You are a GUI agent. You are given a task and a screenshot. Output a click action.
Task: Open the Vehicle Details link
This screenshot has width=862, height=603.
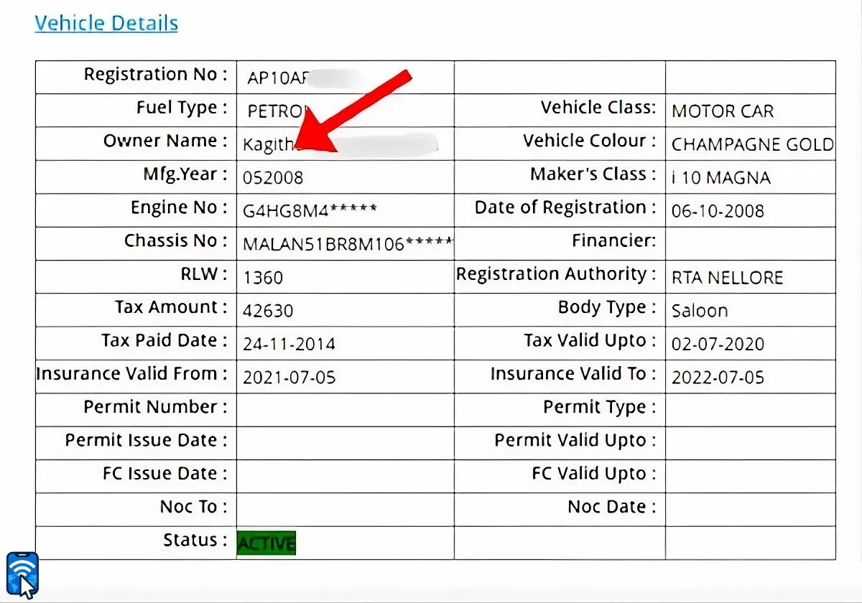pyautogui.click(x=106, y=22)
